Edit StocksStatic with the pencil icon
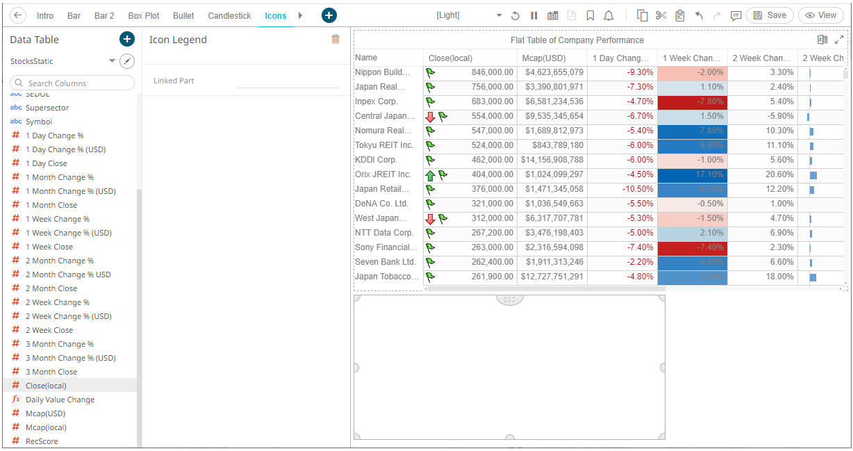853x451 pixels. point(127,61)
